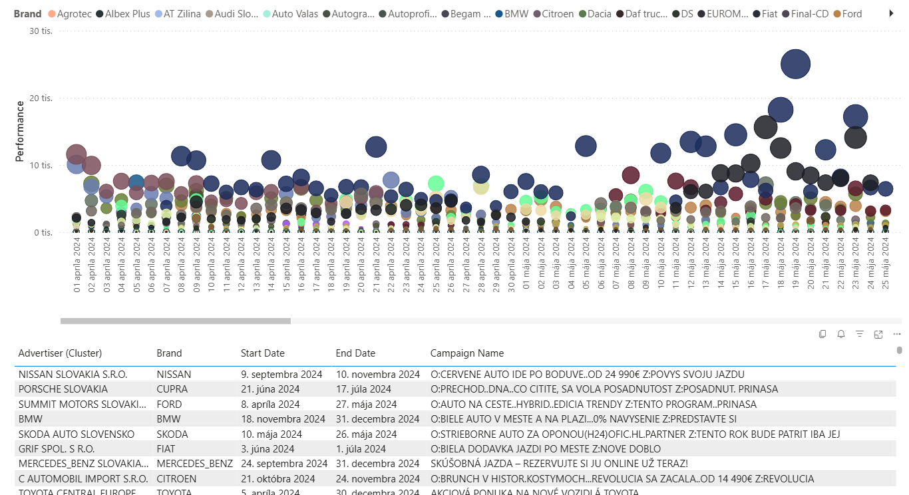909x495 pixels.
Task: Click the top bubble on 05 mája 2024
Action: click(x=586, y=146)
